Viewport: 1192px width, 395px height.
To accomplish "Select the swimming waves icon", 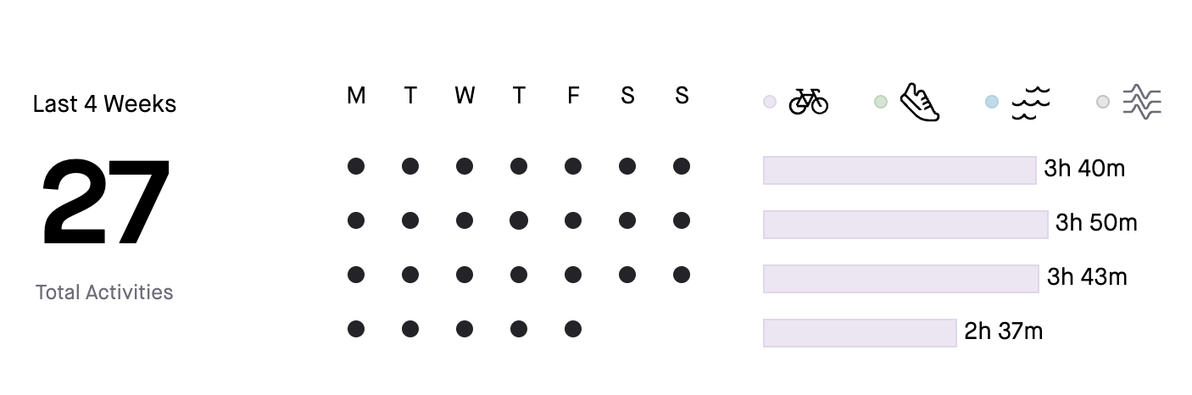I will point(1030,103).
